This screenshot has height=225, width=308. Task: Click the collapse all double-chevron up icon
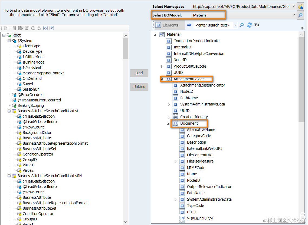point(52,28)
